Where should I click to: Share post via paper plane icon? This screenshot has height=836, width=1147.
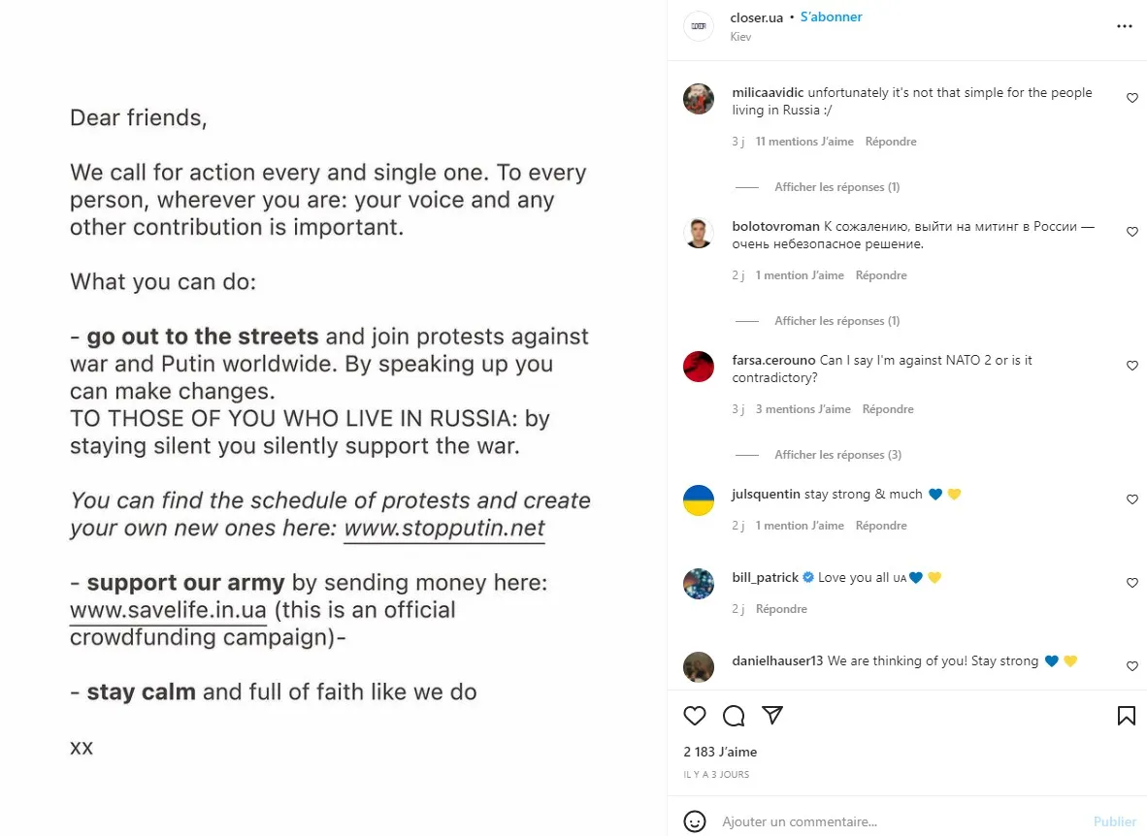(772, 716)
